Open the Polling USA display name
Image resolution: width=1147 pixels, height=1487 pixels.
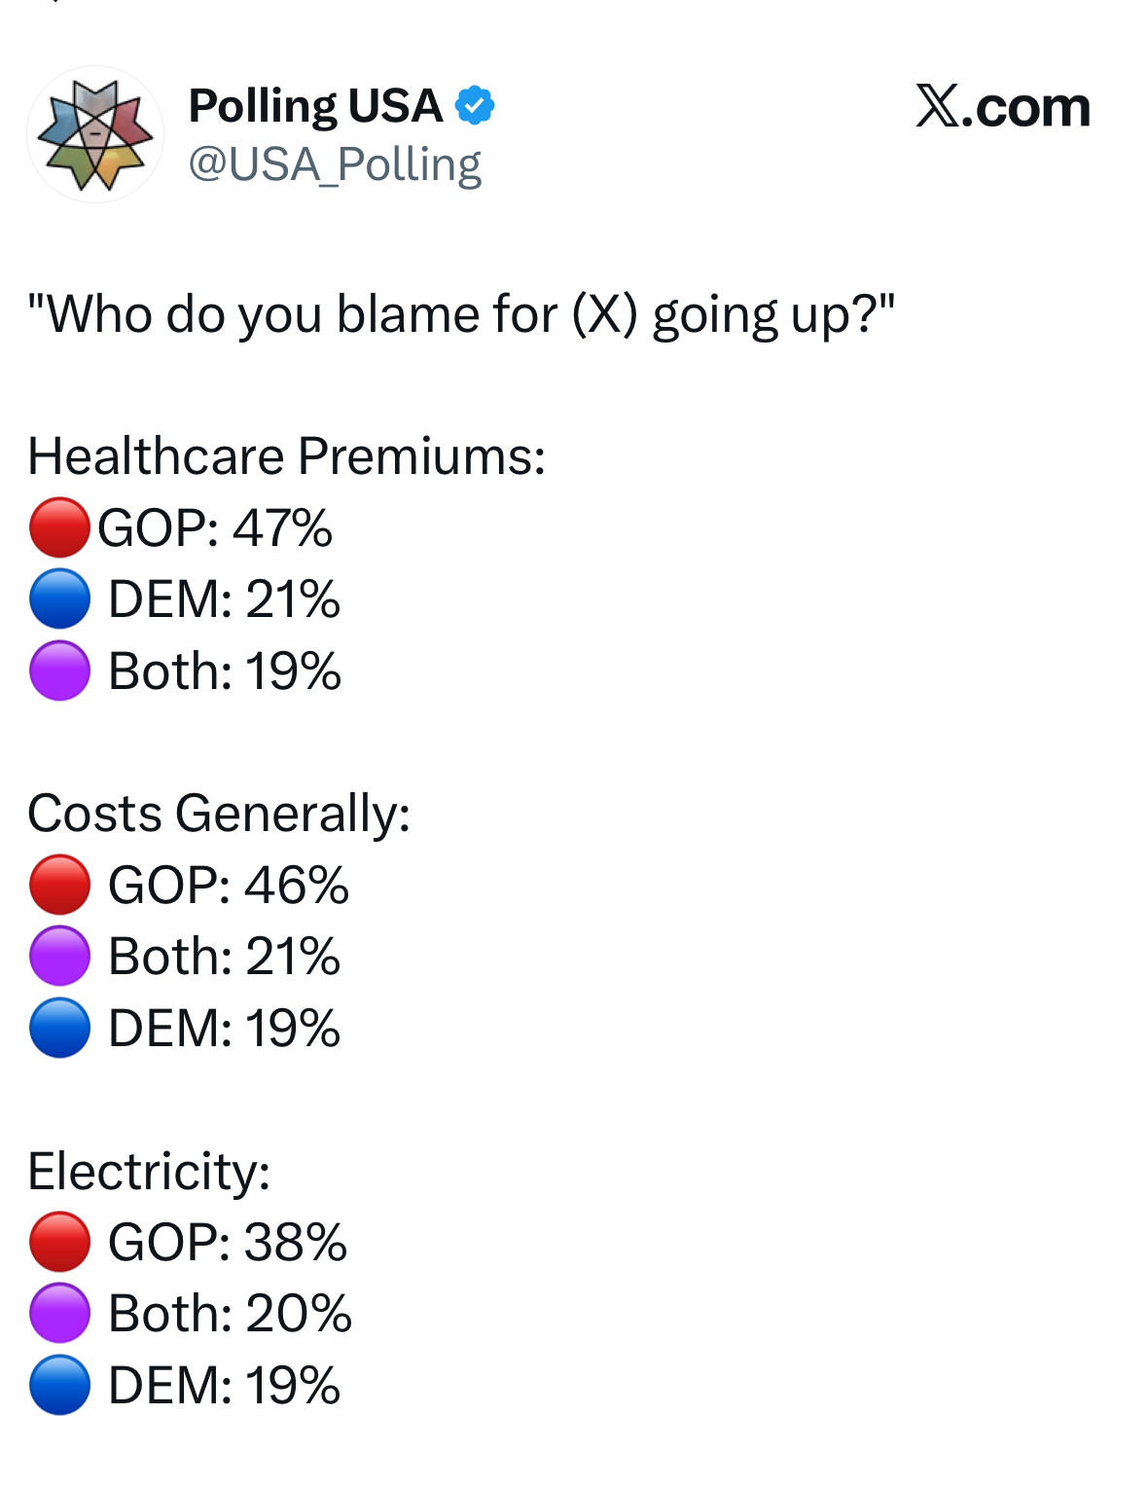[315, 105]
